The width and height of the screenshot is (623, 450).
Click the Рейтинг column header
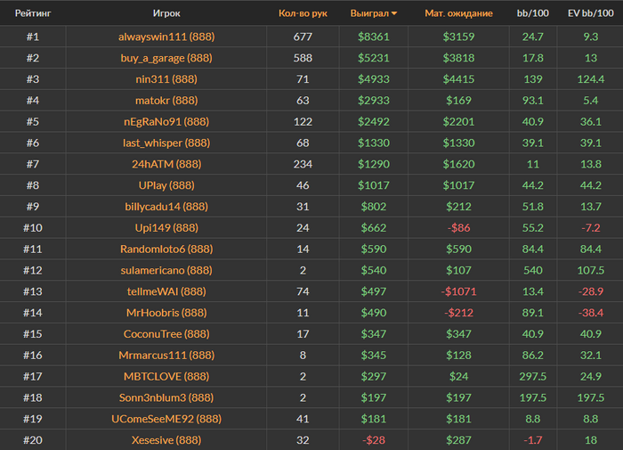[x=33, y=14]
